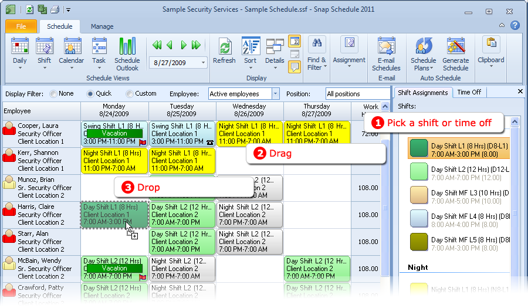
Task: Refresh the schedule display
Action: click(224, 50)
